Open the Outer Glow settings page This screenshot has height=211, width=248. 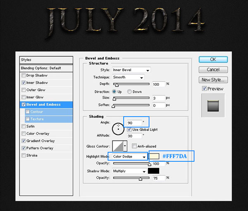click(x=36, y=90)
